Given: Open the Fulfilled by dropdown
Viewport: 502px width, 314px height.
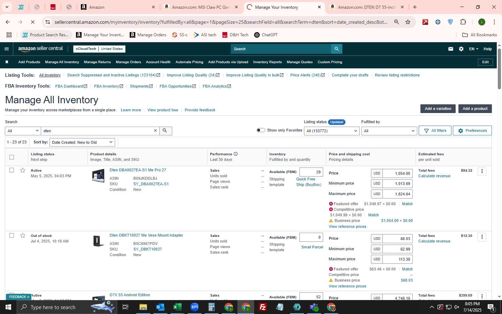Looking at the screenshot, I should coord(389,131).
